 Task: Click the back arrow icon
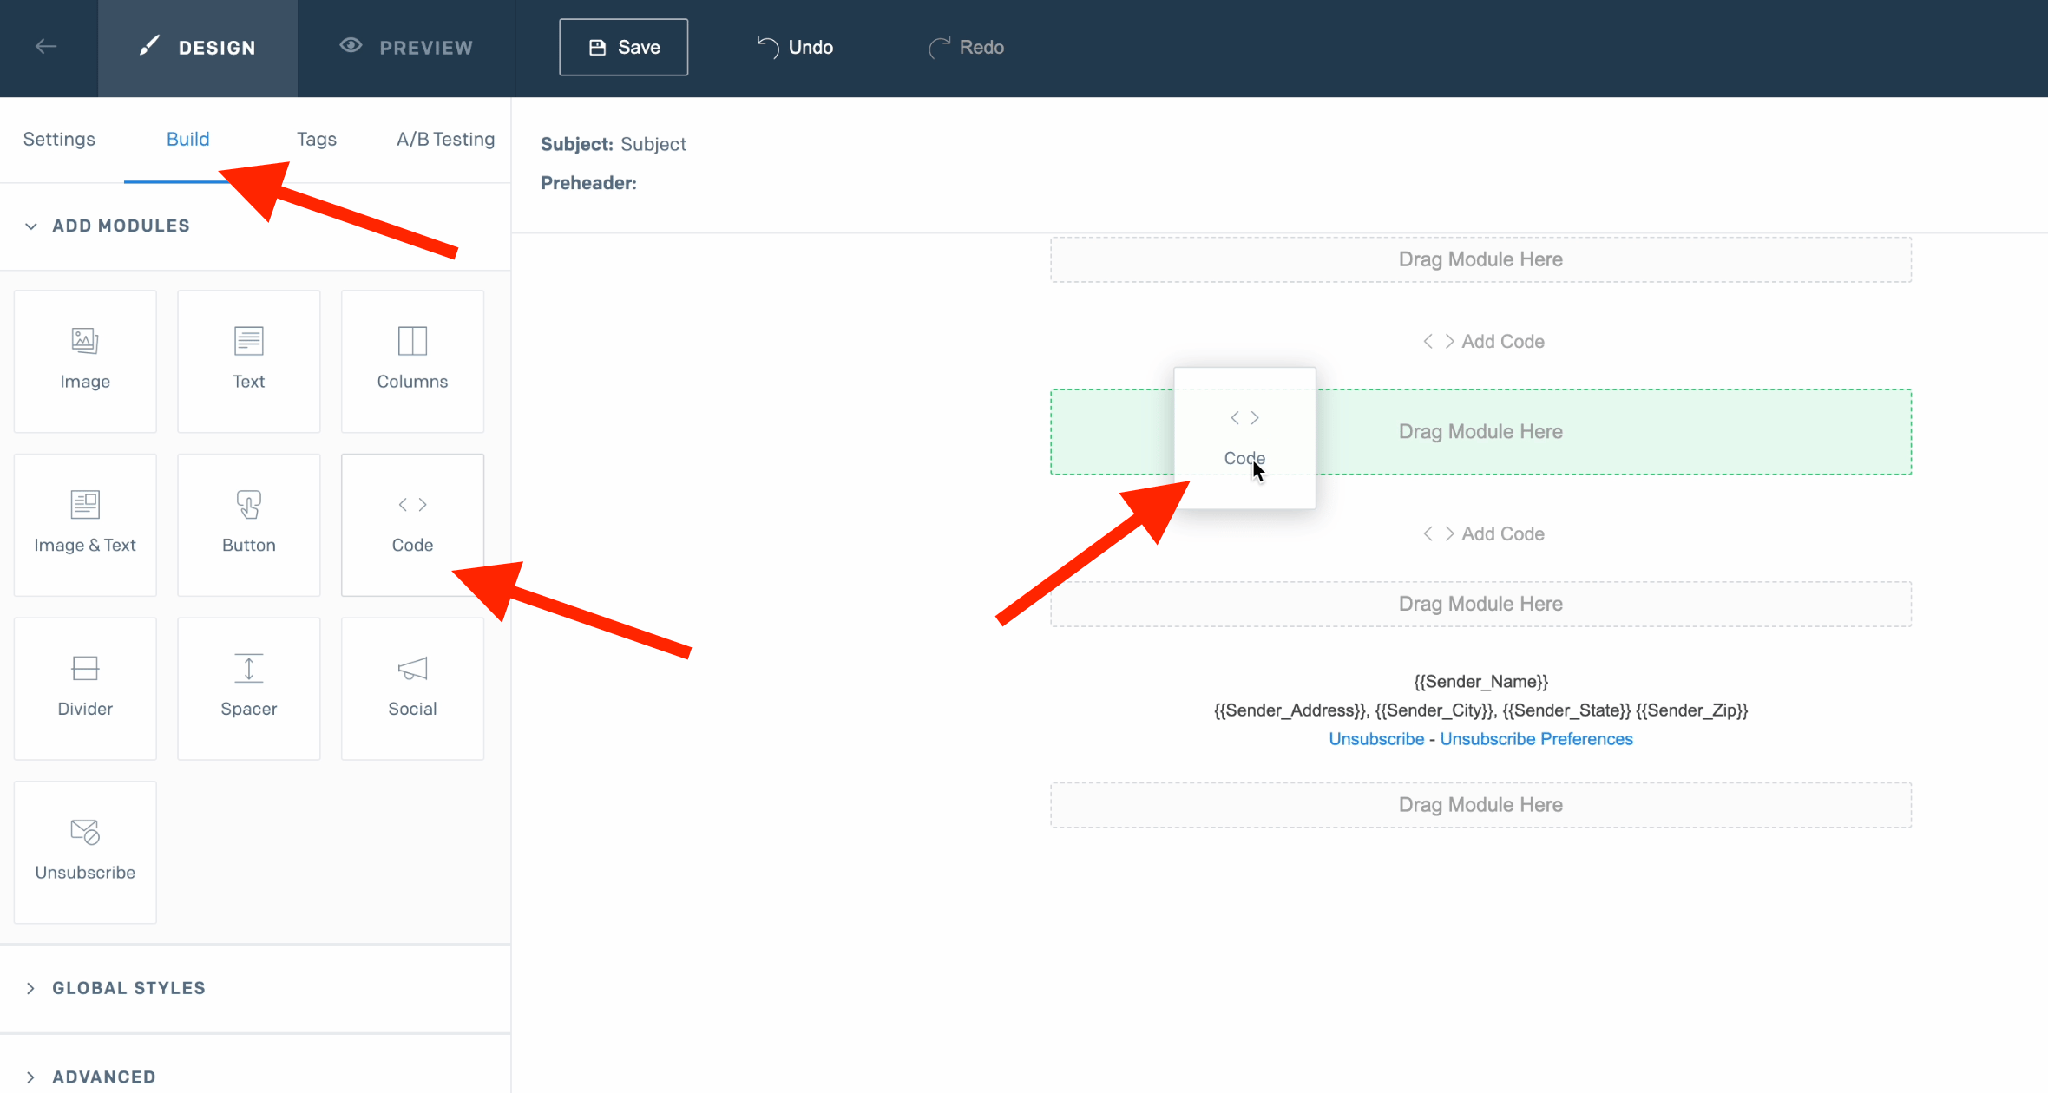click(x=46, y=47)
